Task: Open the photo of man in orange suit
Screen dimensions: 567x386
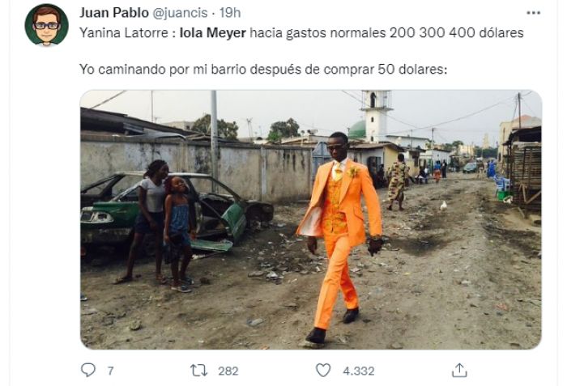Action: (310, 220)
